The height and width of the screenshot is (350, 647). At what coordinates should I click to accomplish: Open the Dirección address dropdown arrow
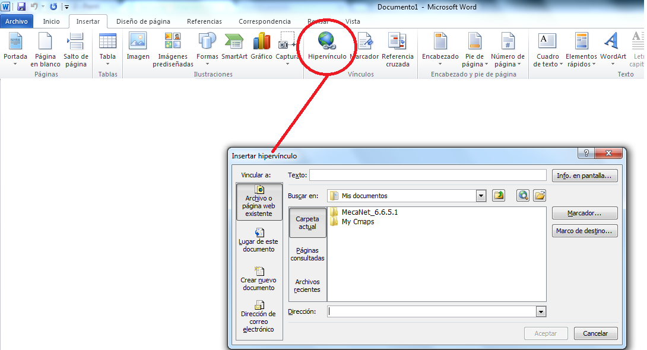point(540,311)
